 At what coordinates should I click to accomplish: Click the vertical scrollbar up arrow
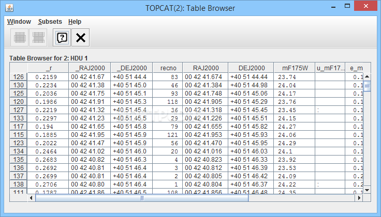(367, 76)
